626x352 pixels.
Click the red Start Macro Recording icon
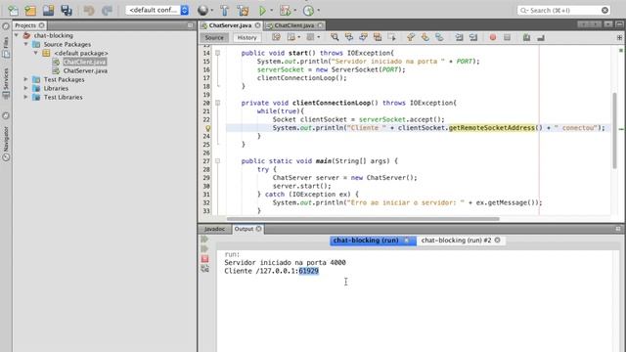(x=493, y=37)
